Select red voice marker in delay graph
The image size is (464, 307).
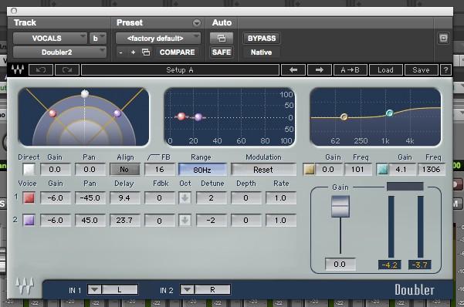pos(181,116)
